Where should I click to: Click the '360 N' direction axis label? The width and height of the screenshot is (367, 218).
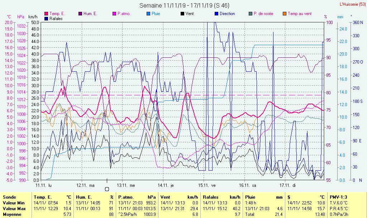pyautogui.click(x=358, y=23)
